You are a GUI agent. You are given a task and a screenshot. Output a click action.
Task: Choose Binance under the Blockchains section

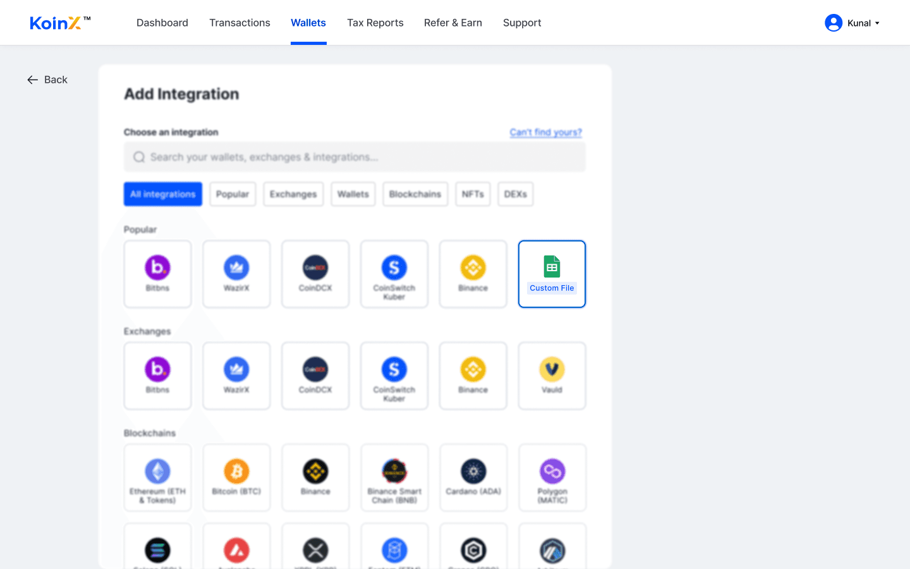pos(315,477)
